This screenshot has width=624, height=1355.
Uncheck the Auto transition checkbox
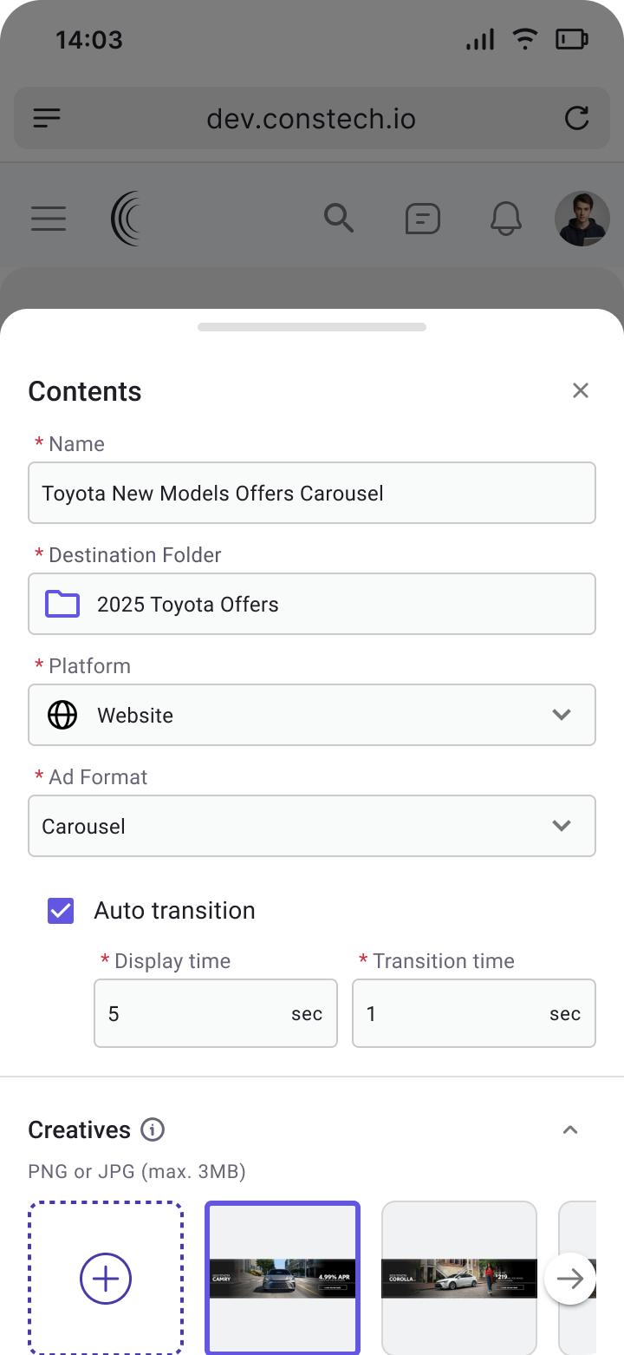(61, 910)
